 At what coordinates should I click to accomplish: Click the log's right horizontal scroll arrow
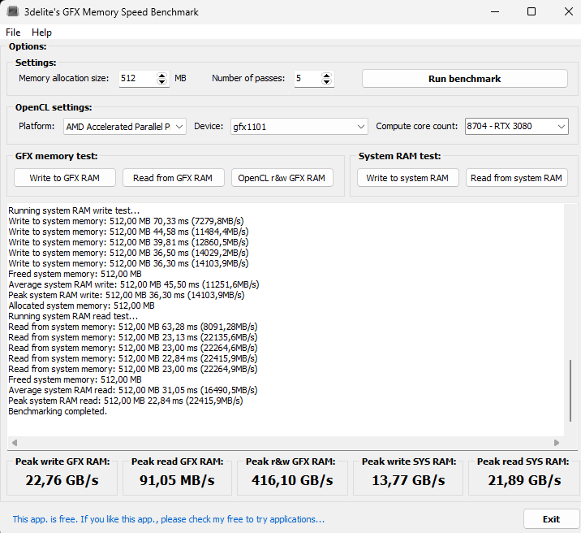557,443
